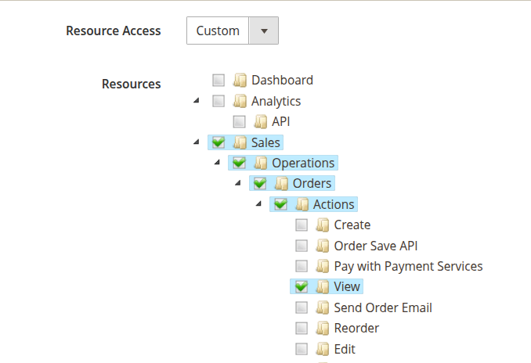
Task: Collapse the Analytics tree node
Action: pos(196,100)
